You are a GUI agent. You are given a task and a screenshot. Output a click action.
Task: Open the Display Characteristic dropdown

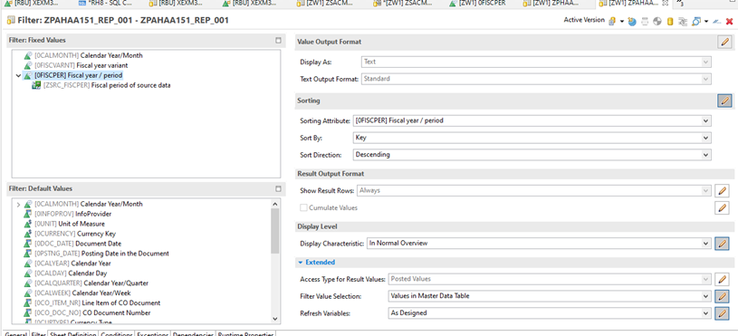tap(539, 244)
